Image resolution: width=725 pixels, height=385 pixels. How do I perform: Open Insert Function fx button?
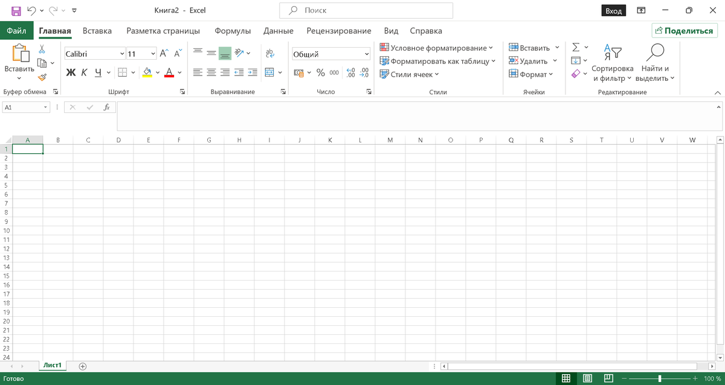coord(106,107)
